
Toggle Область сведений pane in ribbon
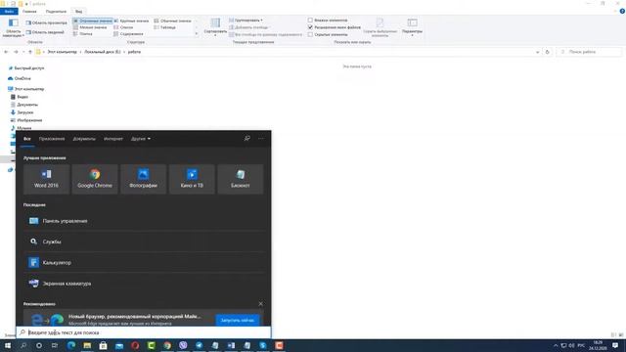click(45, 32)
